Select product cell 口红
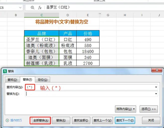 68,39
